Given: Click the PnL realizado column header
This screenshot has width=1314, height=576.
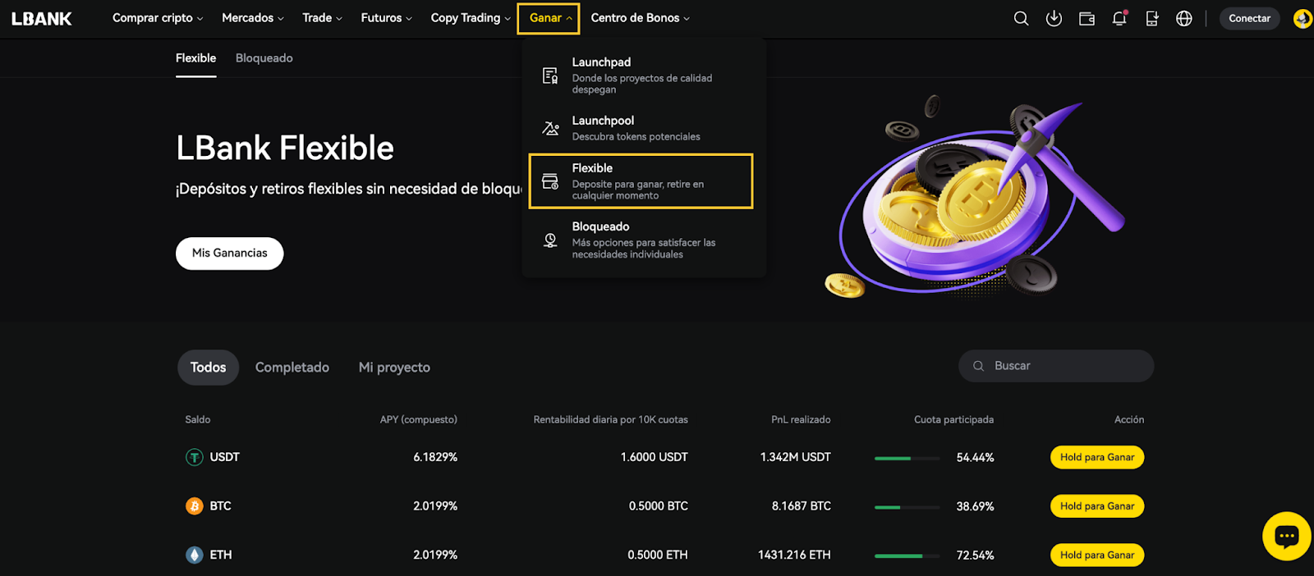Looking at the screenshot, I should (801, 419).
